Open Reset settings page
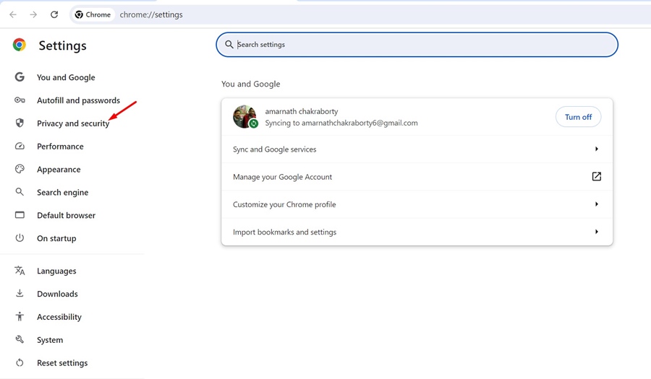 coord(62,363)
